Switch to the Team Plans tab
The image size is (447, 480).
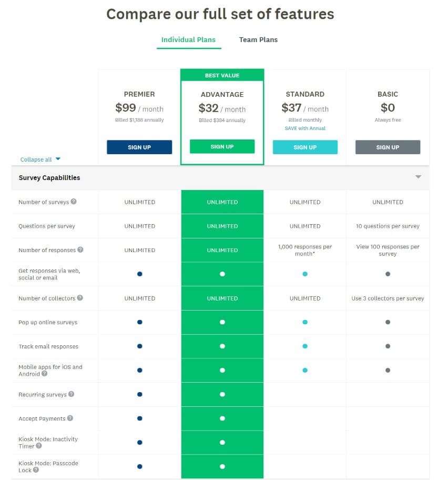point(258,40)
